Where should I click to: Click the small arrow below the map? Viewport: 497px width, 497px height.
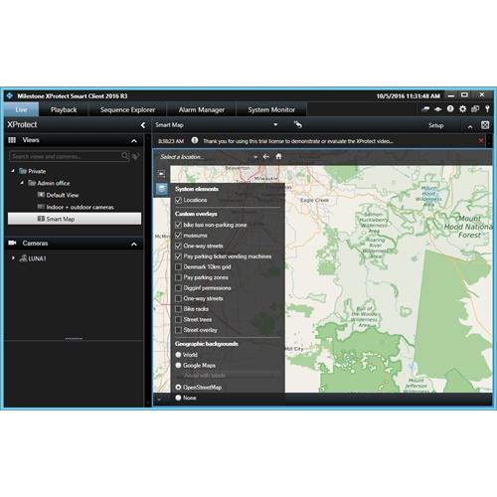159,400
